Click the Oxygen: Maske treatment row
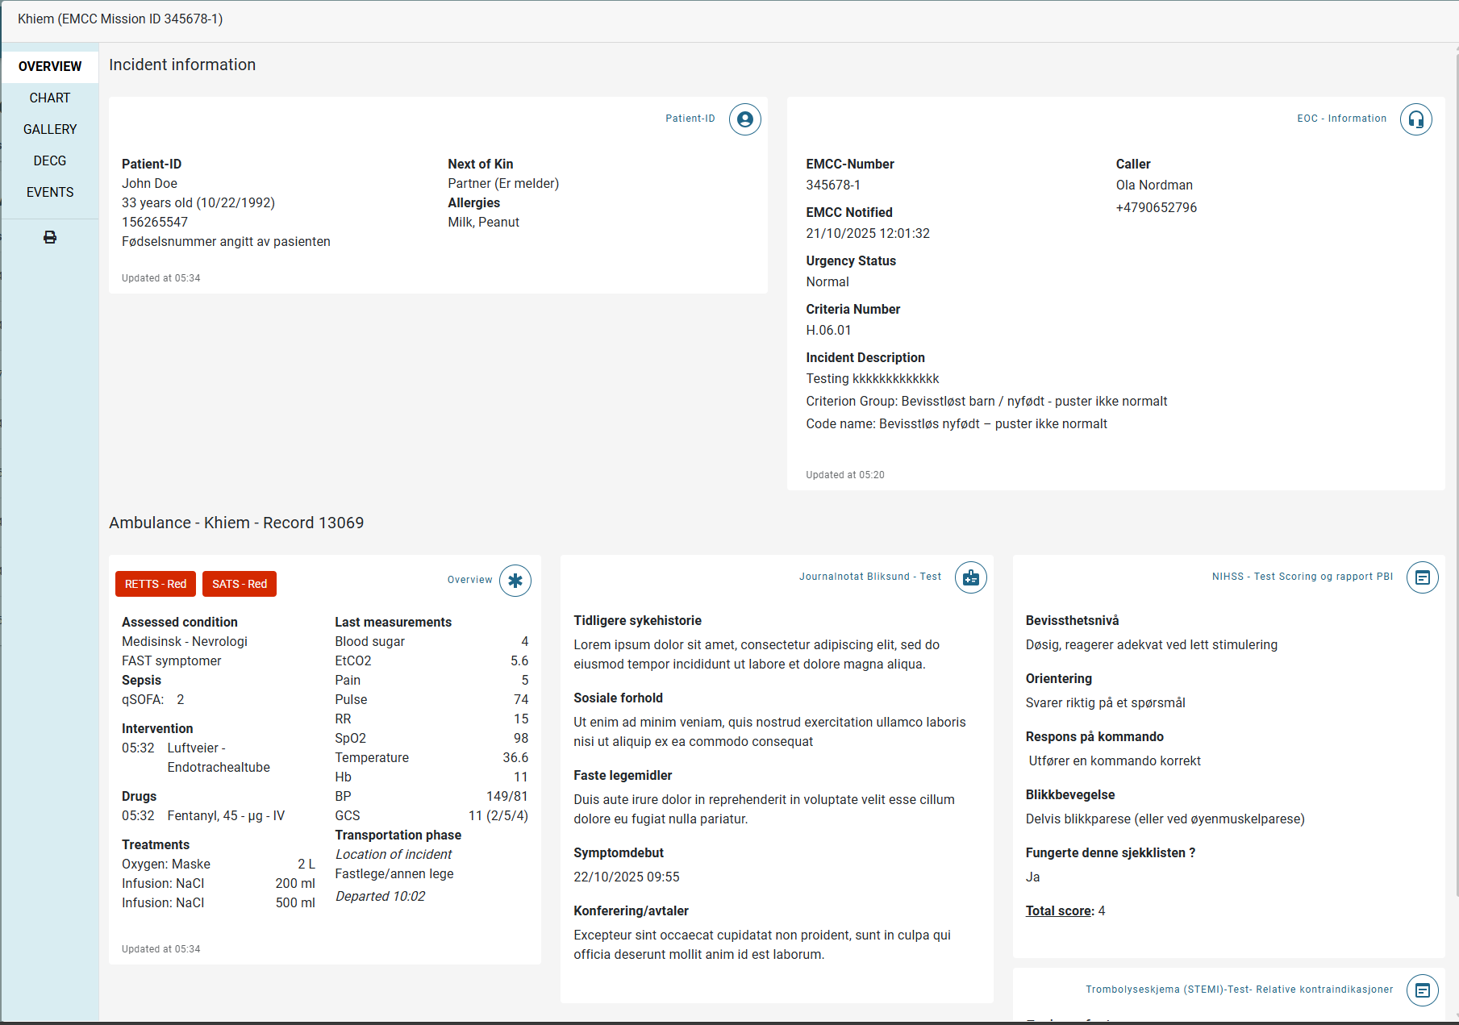This screenshot has height=1025, width=1459. [219, 864]
